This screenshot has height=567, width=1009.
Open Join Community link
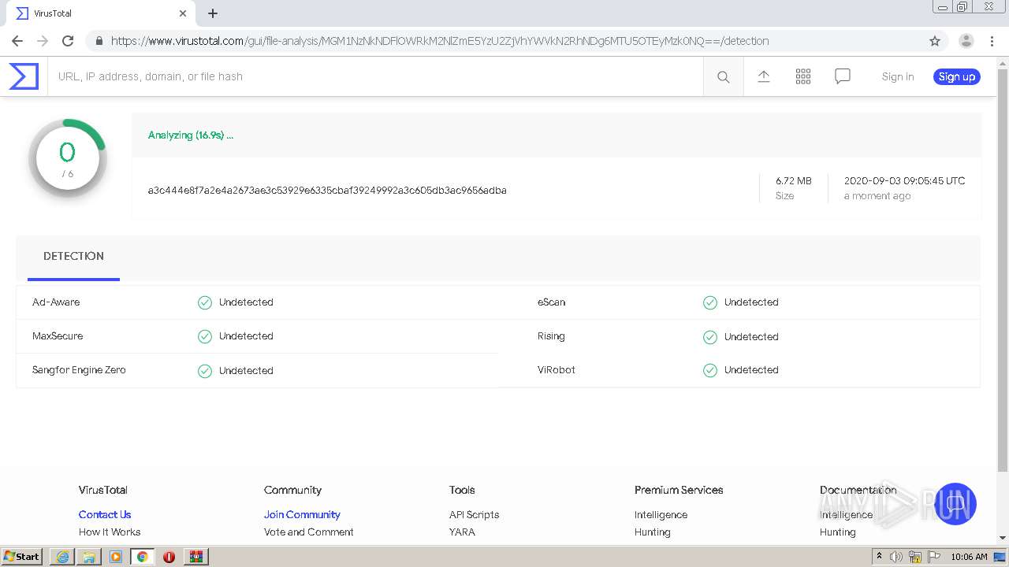[302, 514]
